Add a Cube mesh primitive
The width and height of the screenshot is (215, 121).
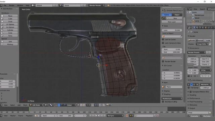(x=9, y=19)
